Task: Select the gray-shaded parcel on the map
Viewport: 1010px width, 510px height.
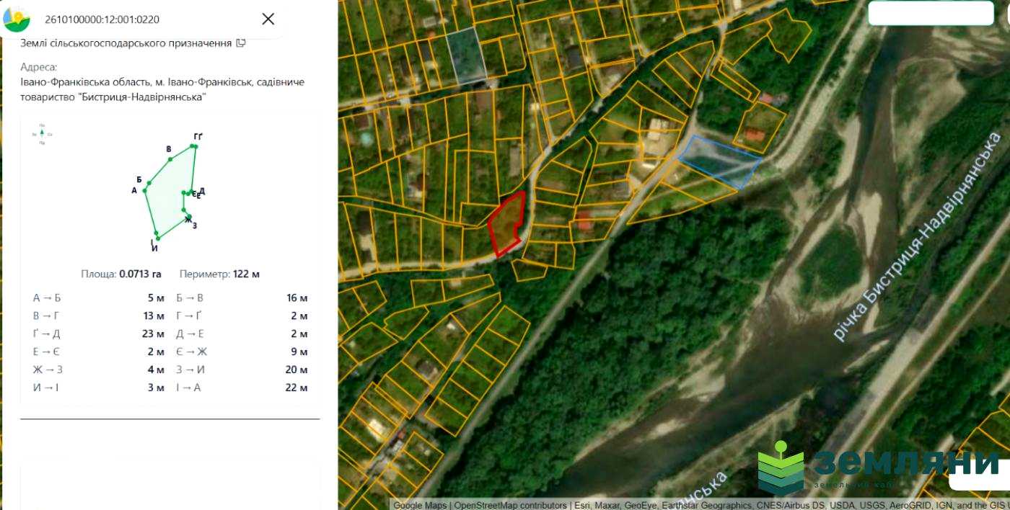Action: (466, 55)
